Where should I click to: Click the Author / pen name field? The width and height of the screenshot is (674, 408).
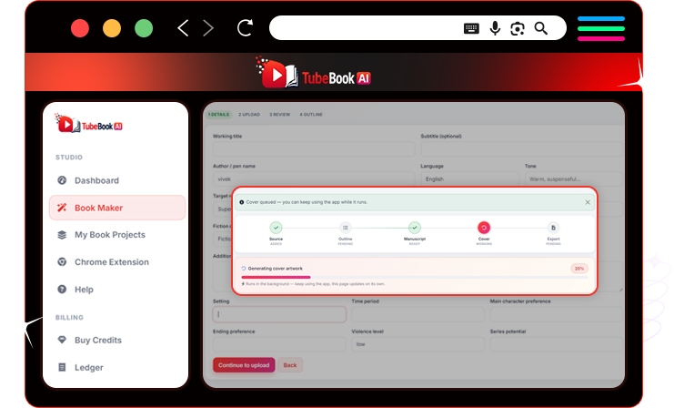point(314,178)
